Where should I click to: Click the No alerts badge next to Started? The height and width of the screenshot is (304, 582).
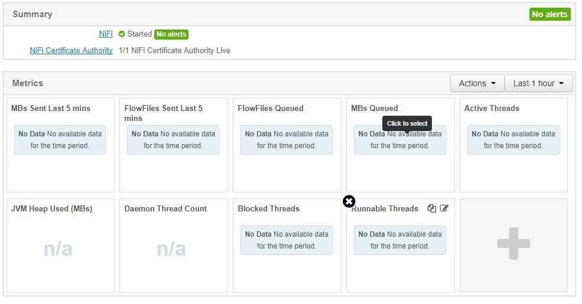[171, 34]
